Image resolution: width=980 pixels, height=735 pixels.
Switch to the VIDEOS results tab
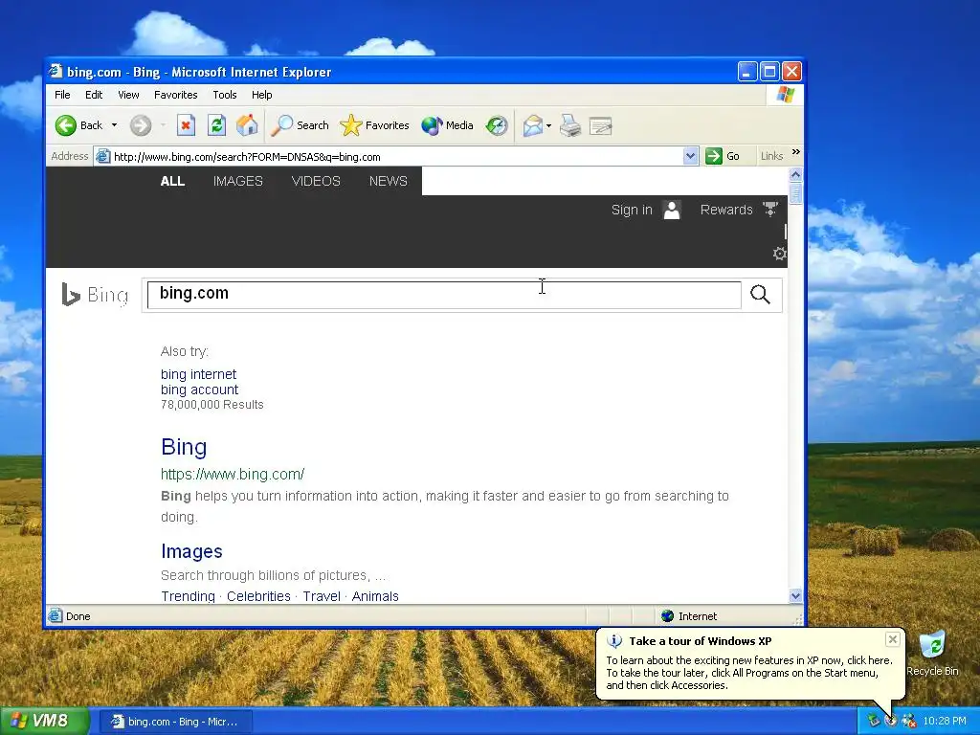(x=316, y=181)
